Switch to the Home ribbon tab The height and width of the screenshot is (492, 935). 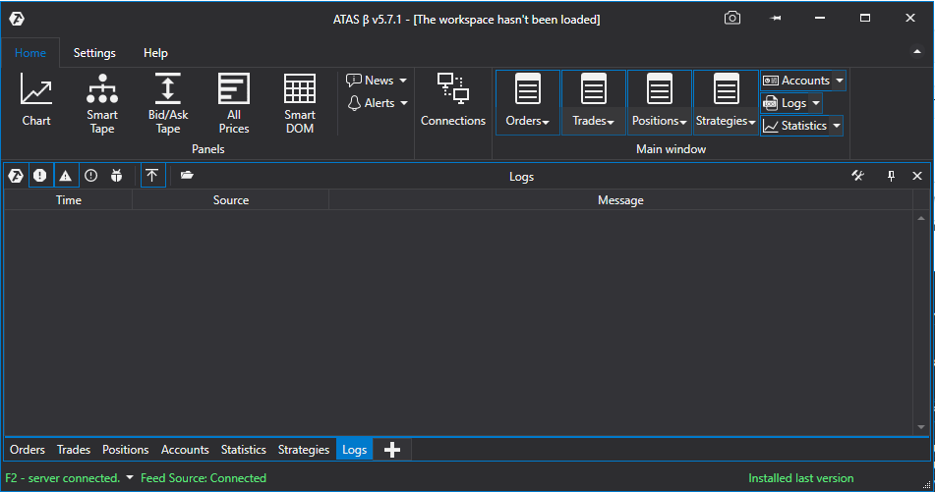click(x=30, y=53)
